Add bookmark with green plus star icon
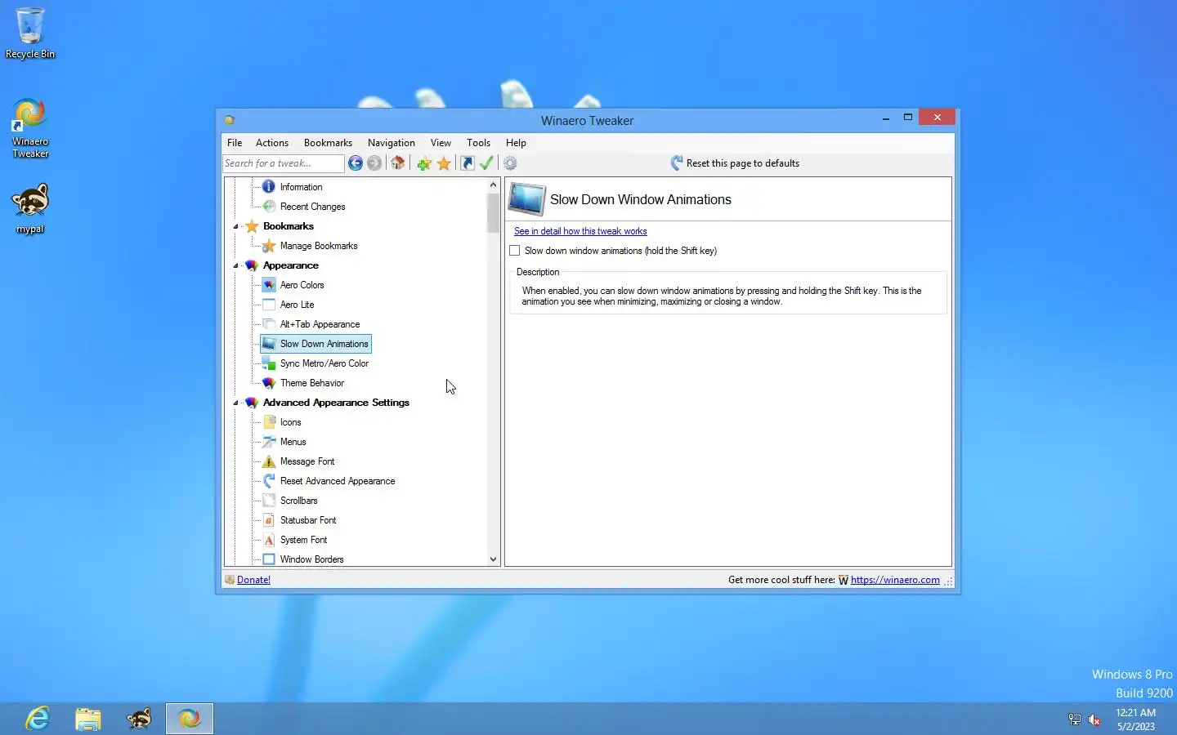 click(424, 163)
